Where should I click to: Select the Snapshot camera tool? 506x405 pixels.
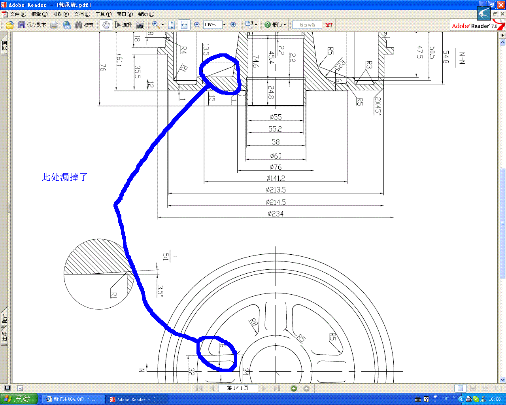tap(140, 25)
